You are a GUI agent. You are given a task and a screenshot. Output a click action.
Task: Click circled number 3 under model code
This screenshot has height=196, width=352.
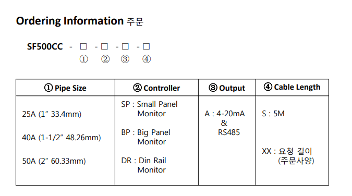[125, 59]
